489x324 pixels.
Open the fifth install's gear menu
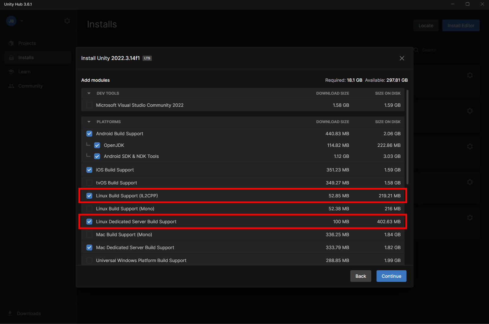[x=470, y=218]
